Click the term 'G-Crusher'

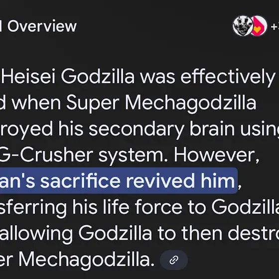tap(46, 154)
